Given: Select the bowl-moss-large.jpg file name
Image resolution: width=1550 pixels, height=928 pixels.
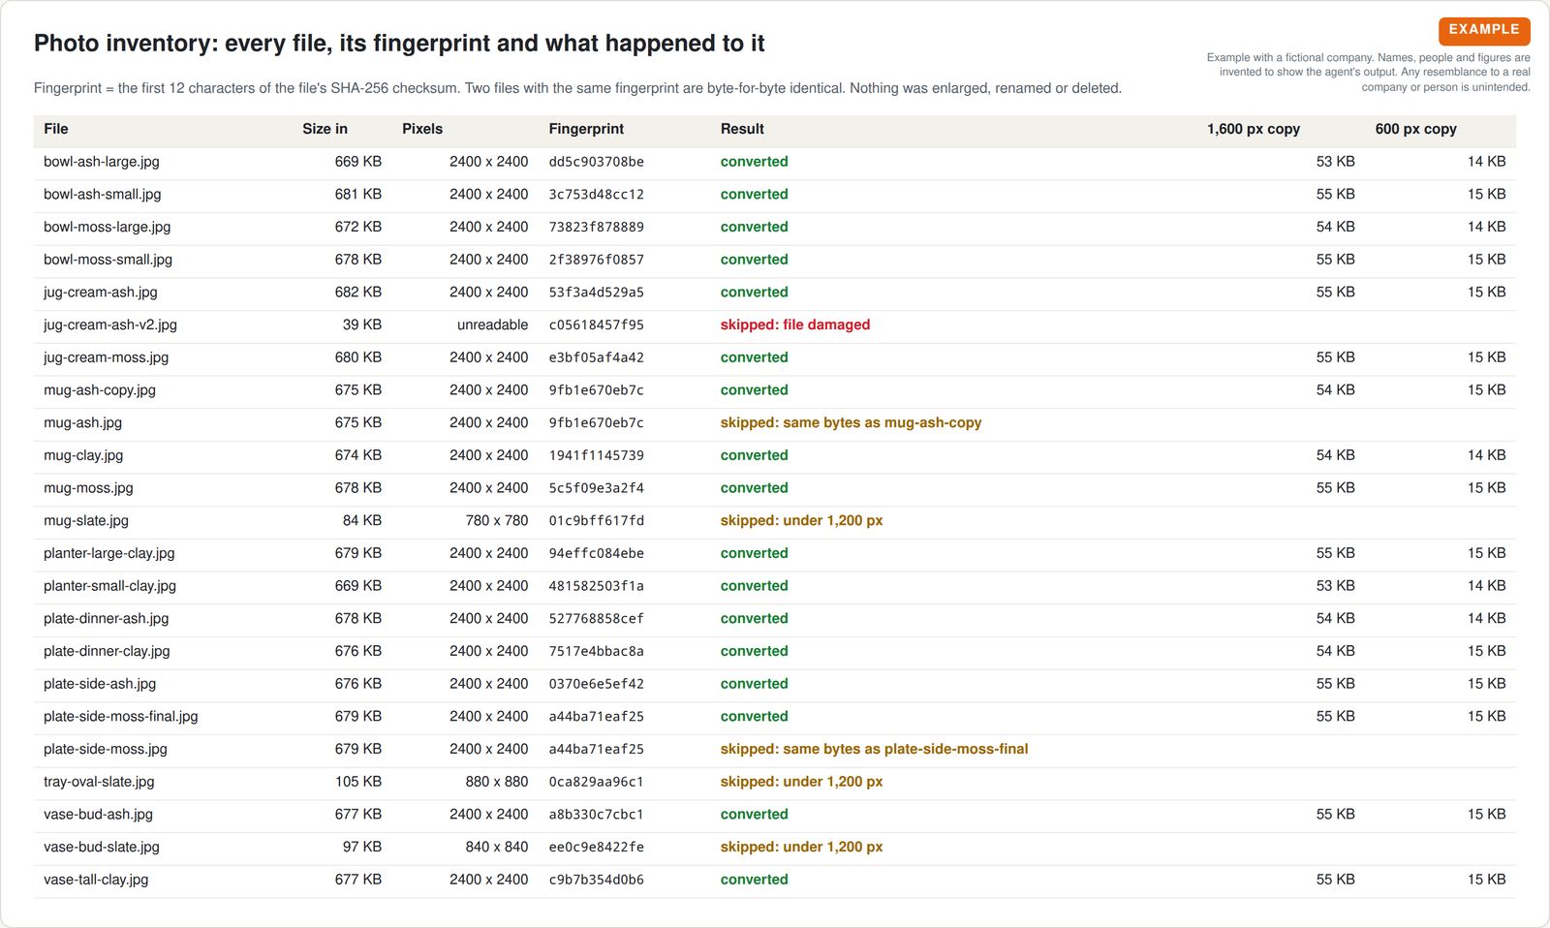Looking at the screenshot, I should (x=107, y=227).
